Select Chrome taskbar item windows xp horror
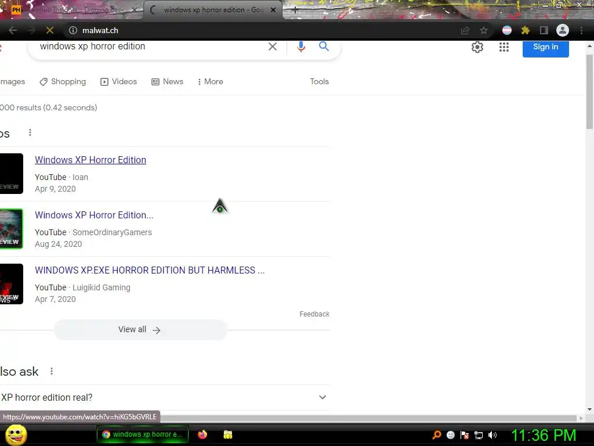The height and width of the screenshot is (446, 594). tap(142, 434)
